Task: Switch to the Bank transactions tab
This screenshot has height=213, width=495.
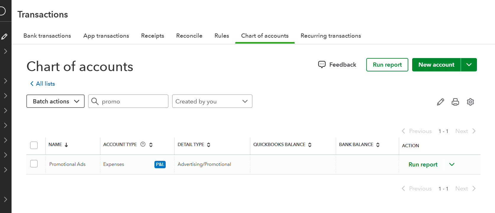Action: (x=47, y=36)
